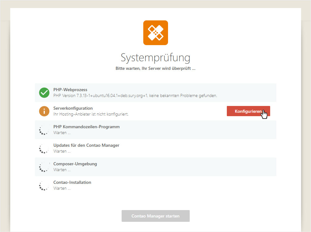The width and height of the screenshot is (311, 232).
Task: Click 'Warten ...' under Updates für den Contao Manager
Action: click(62, 151)
